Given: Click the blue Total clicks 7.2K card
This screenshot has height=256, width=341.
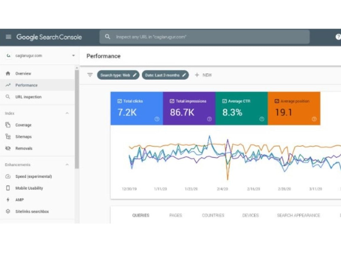Looking at the screenshot, I should pyautogui.click(x=137, y=109).
